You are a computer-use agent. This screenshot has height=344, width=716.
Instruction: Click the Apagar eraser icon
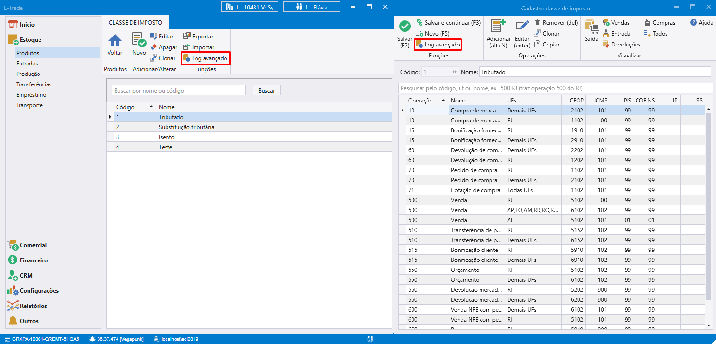point(154,47)
